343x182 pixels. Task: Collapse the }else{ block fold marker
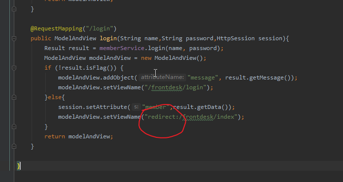pos(14,97)
